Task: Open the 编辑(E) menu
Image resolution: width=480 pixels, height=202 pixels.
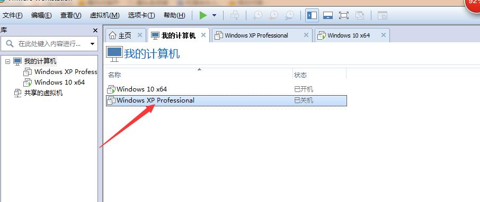Action: [41, 15]
